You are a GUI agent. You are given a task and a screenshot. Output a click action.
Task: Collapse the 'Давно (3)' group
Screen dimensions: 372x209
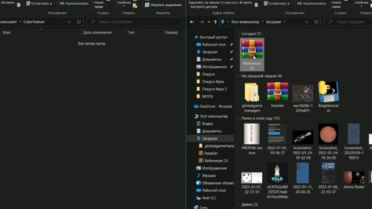pyautogui.click(x=239, y=204)
